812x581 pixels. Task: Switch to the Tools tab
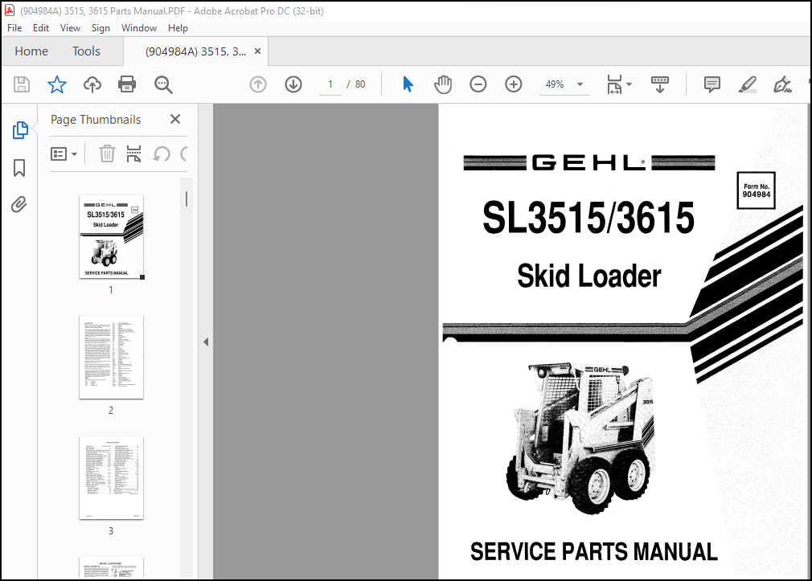[x=86, y=51]
